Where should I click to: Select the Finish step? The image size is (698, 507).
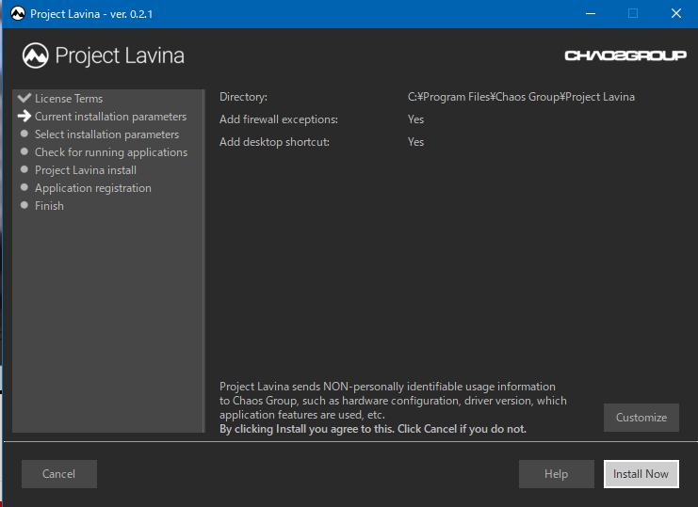tap(49, 206)
